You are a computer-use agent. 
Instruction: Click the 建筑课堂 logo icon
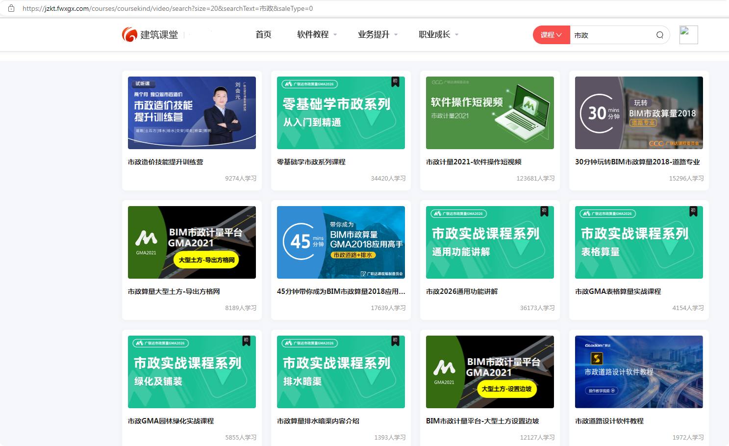click(x=129, y=34)
